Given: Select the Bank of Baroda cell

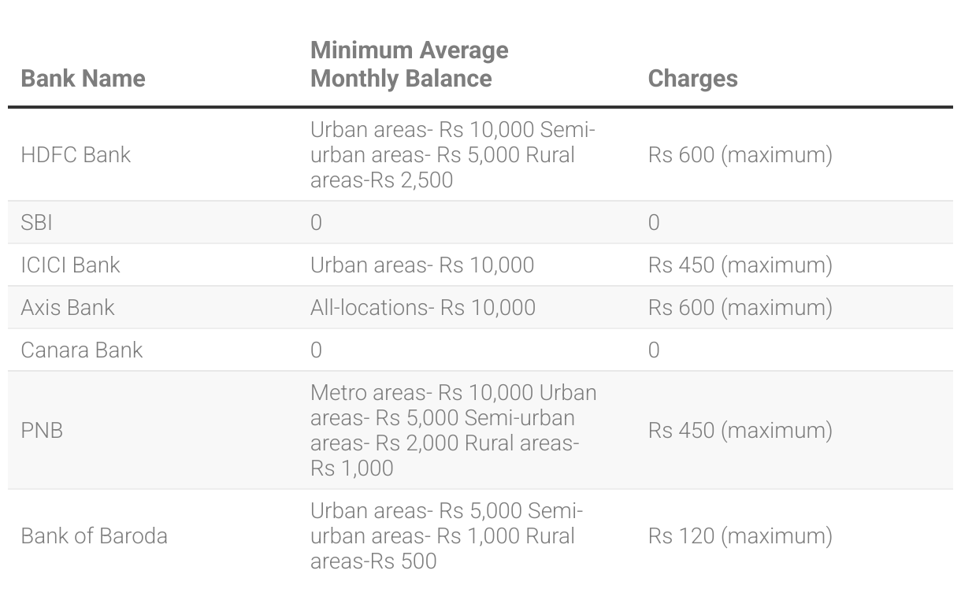Looking at the screenshot, I should tap(94, 536).
